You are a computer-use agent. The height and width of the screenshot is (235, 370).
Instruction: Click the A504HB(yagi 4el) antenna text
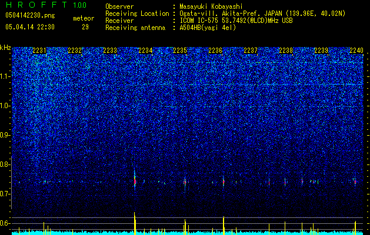(x=208, y=28)
